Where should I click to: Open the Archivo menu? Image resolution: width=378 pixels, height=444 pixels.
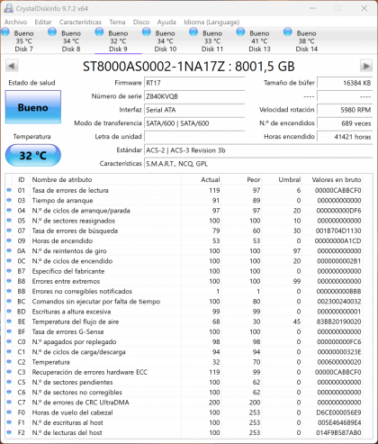click(x=15, y=22)
